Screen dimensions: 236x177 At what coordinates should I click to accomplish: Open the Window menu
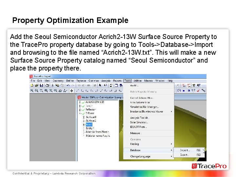[x=160, y=81]
